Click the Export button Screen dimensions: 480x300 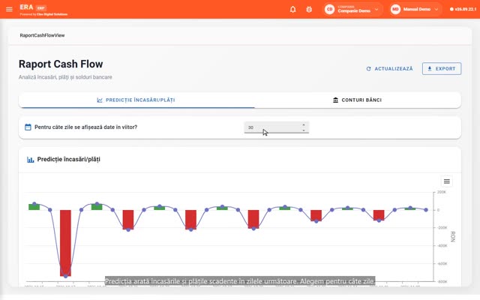tap(442, 69)
